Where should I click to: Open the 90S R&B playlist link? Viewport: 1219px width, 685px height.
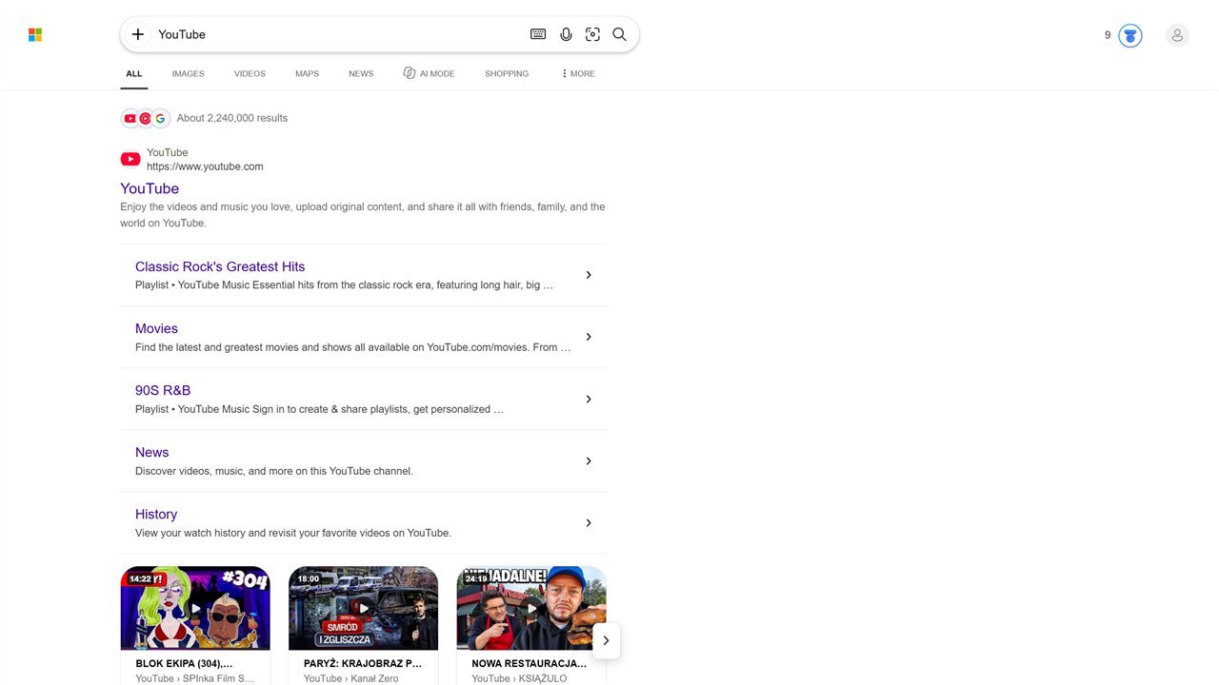click(163, 390)
